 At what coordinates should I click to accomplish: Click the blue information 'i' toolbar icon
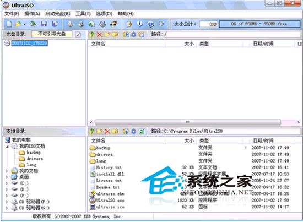(x=140, y=24)
